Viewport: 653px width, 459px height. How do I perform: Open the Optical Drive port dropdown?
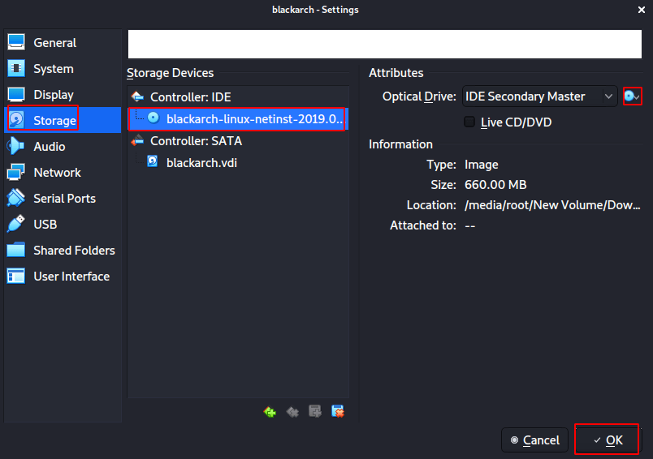(540, 97)
